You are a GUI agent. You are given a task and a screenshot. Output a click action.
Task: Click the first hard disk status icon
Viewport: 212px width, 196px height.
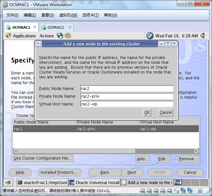point(143,191)
